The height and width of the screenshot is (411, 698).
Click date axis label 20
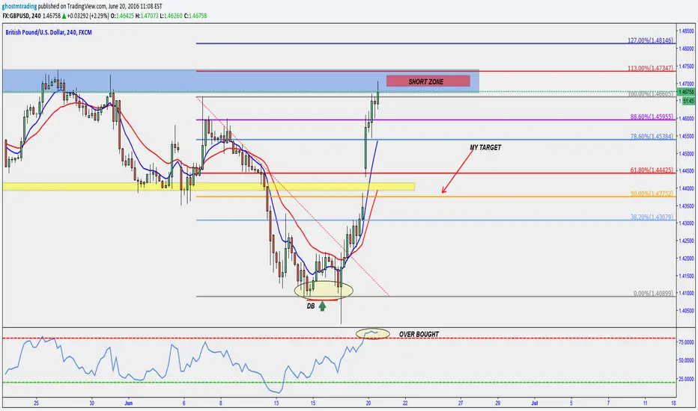click(368, 403)
